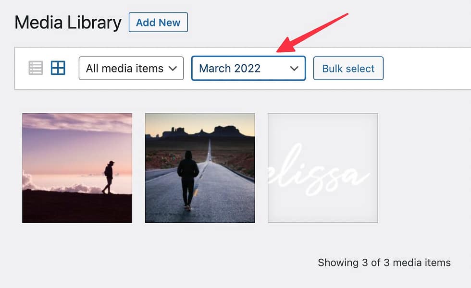Click the Media Library page heading

(x=68, y=22)
